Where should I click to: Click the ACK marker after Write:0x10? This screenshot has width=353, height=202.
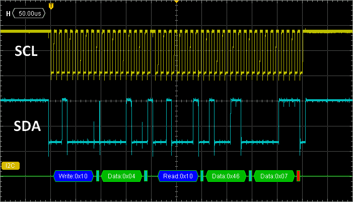tap(98, 176)
